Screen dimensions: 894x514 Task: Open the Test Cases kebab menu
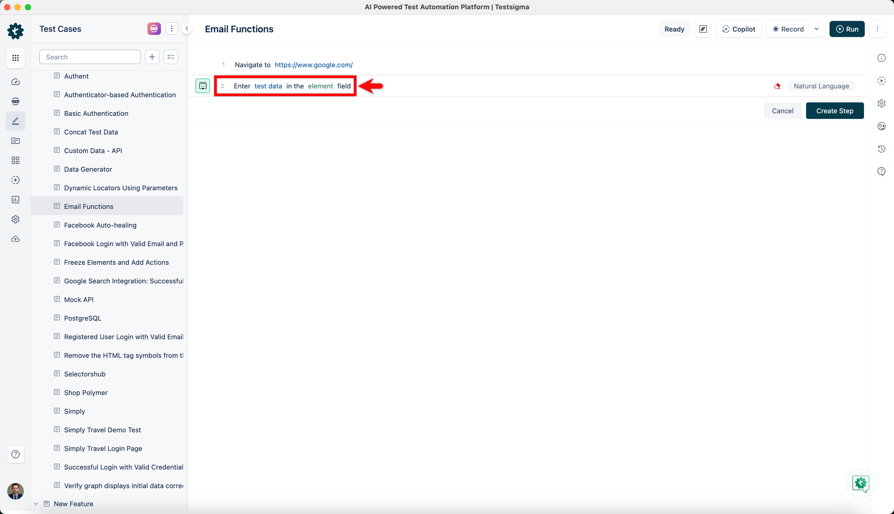coord(172,29)
